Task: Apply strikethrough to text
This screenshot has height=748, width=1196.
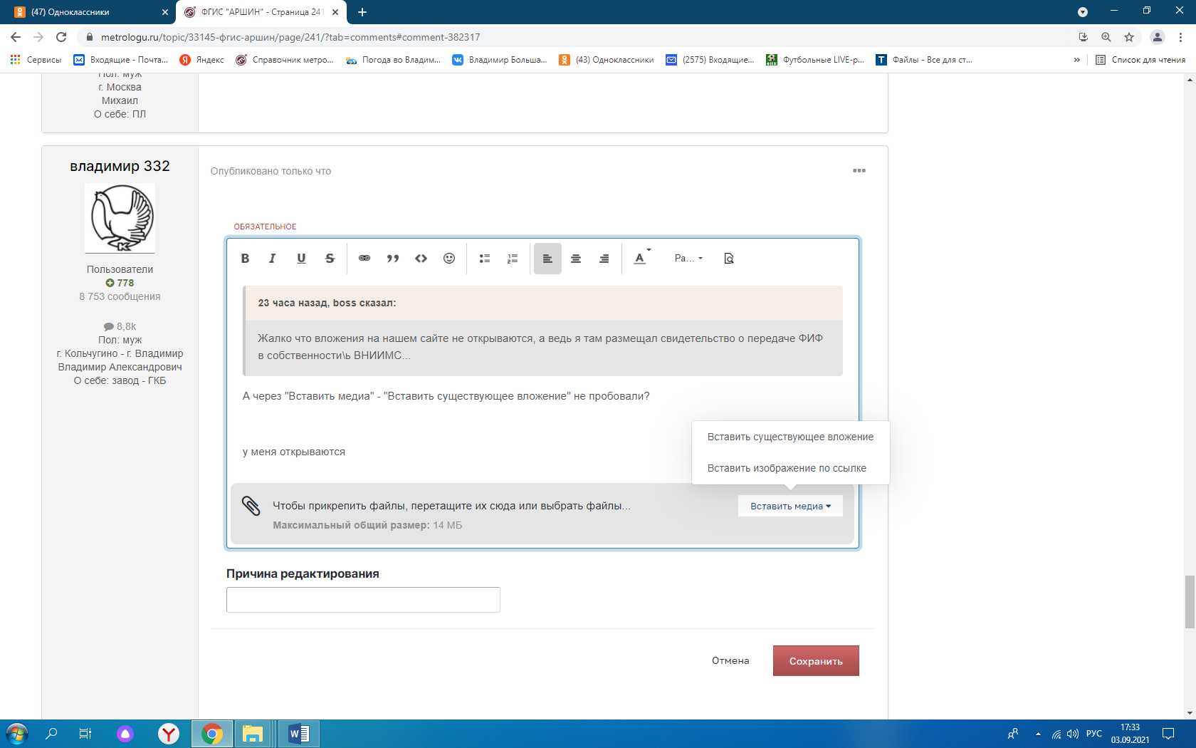Action: point(330,259)
